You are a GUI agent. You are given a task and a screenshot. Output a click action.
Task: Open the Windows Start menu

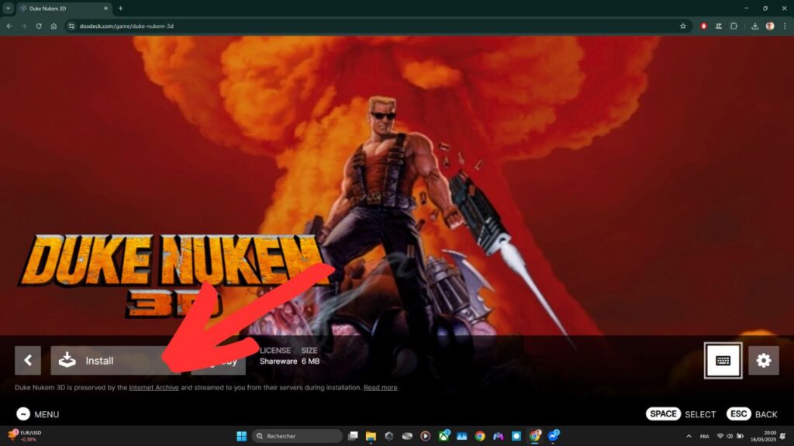coord(240,436)
